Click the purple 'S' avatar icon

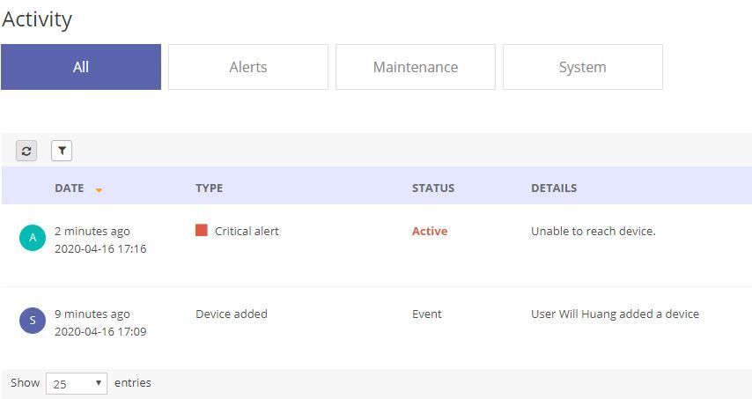click(33, 321)
